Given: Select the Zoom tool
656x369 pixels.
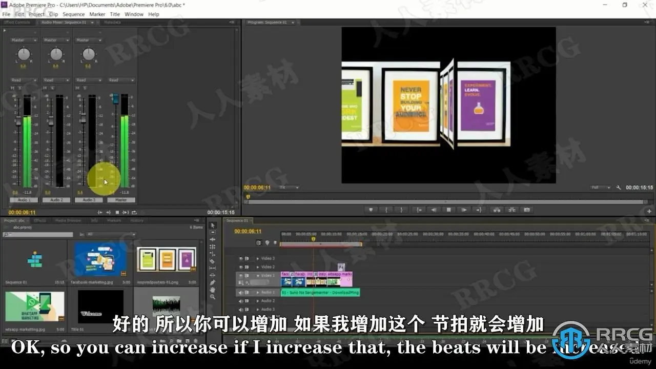Looking at the screenshot, I should point(213,297).
